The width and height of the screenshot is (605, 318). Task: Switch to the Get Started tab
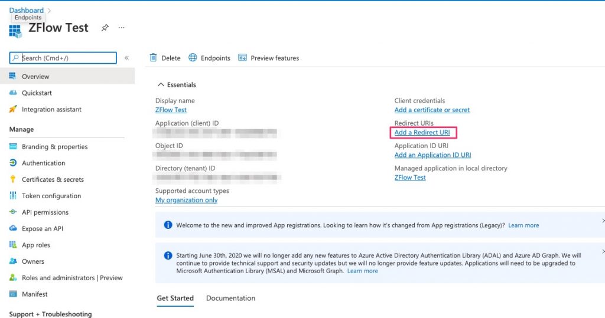point(175,299)
